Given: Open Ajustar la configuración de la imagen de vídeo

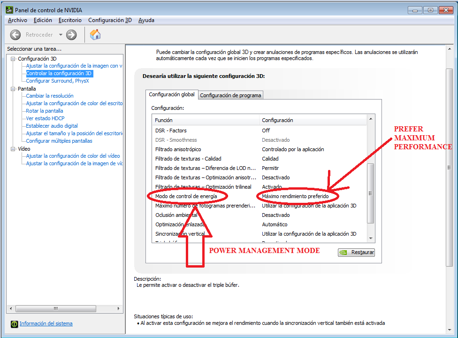Looking at the screenshot, I should tap(74, 163).
